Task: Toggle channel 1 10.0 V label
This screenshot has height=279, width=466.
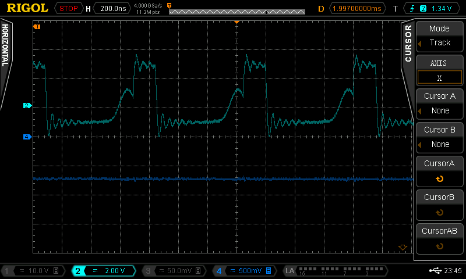Action: click(x=33, y=271)
